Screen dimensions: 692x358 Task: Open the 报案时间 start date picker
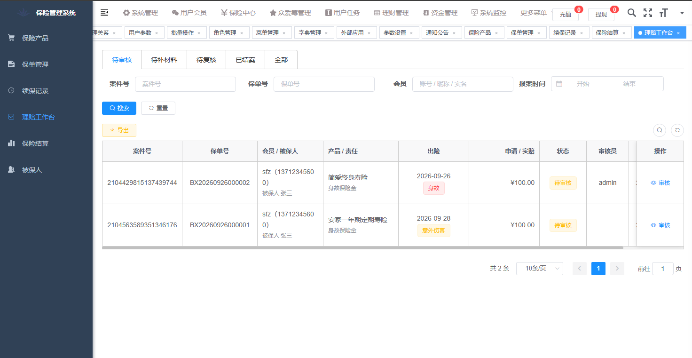click(x=583, y=84)
